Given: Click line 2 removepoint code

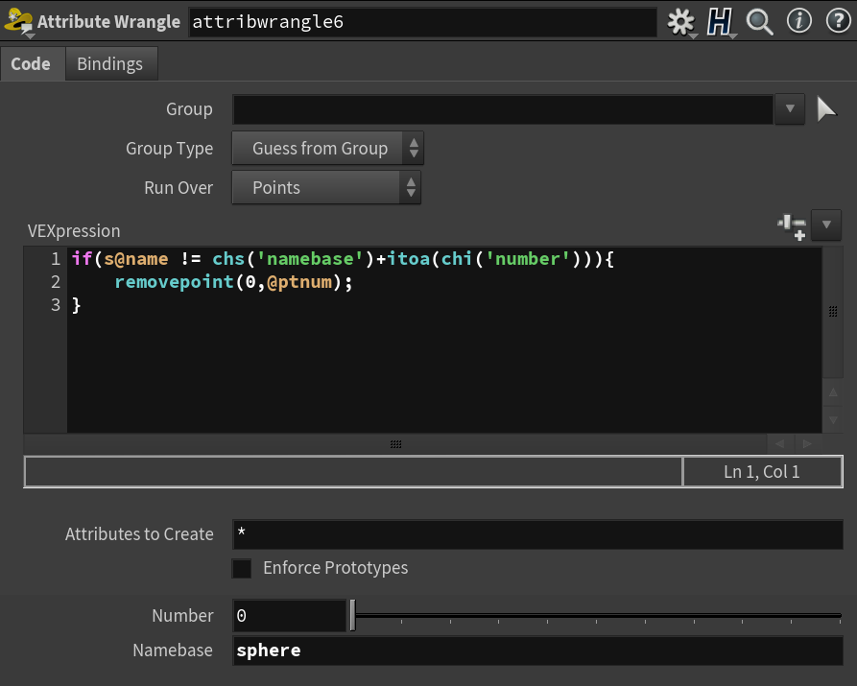Looking at the screenshot, I should click(233, 282).
